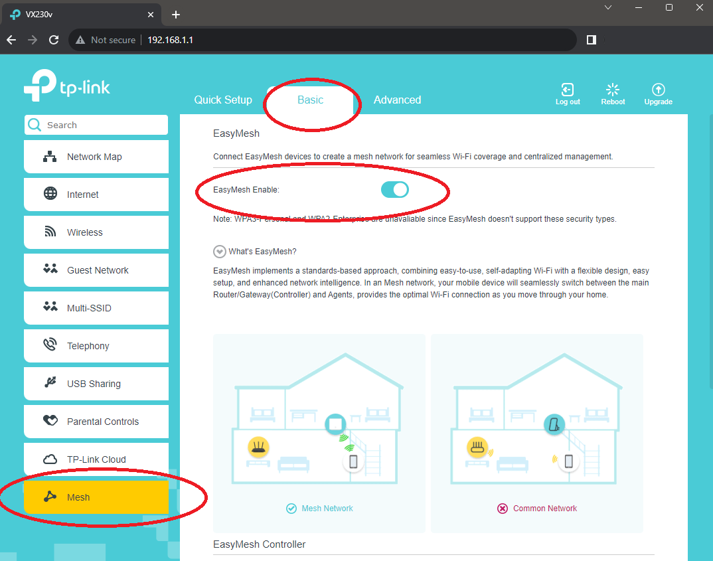Open the Upgrade icon
Image resolution: width=713 pixels, height=561 pixels.
tap(658, 93)
